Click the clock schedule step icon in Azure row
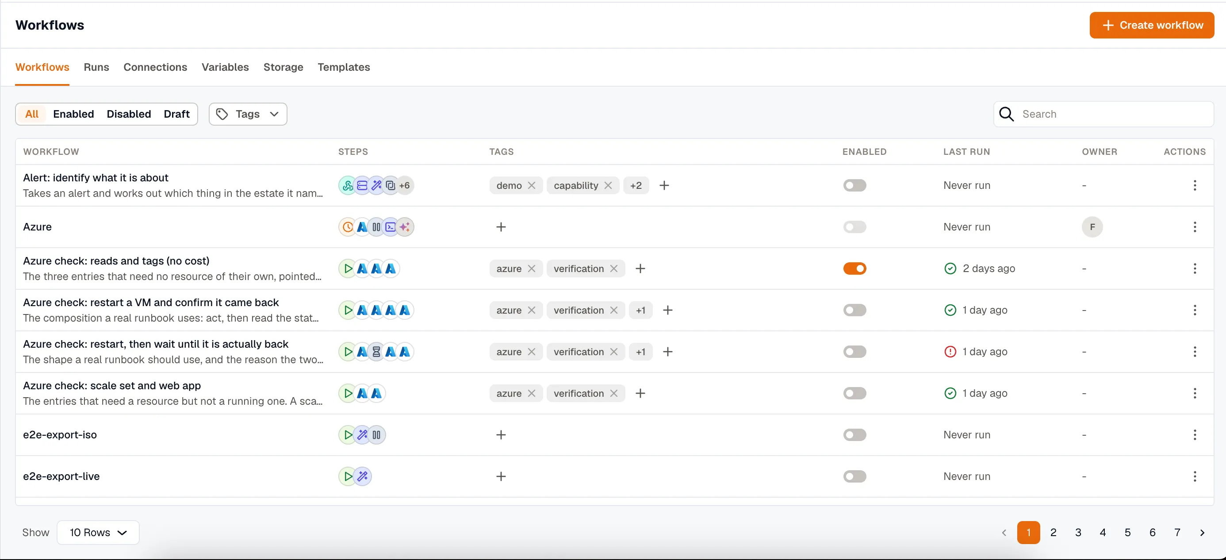The height and width of the screenshot is (560, 1226). 348,226
